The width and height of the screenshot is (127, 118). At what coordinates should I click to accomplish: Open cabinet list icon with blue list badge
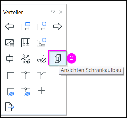(25, 26)
